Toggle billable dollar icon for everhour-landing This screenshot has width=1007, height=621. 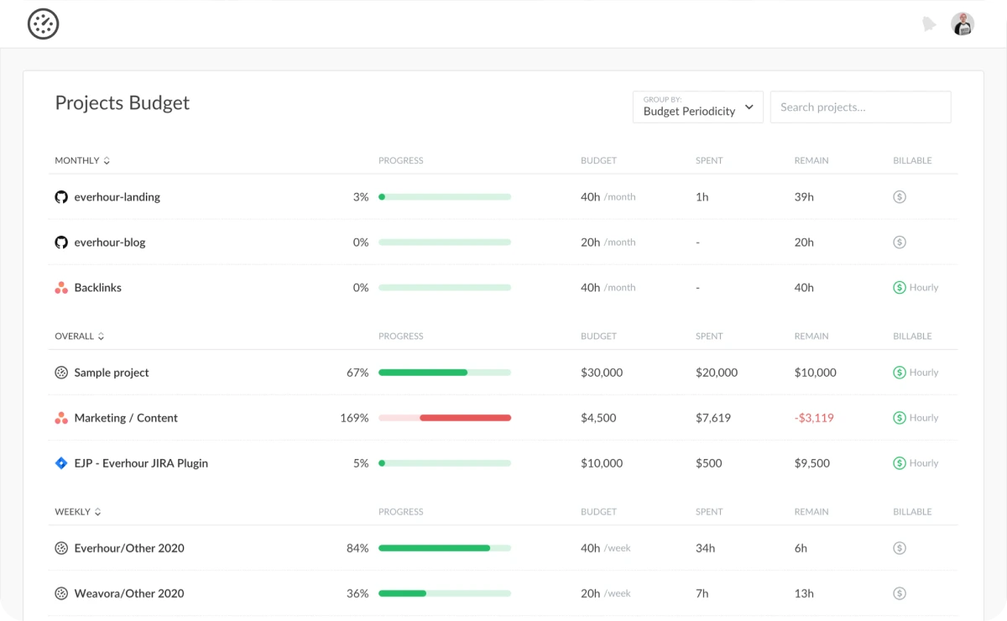coord(900,197)
